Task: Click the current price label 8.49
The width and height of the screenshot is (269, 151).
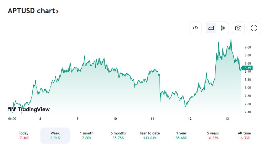Action: (x=248, y=68)
